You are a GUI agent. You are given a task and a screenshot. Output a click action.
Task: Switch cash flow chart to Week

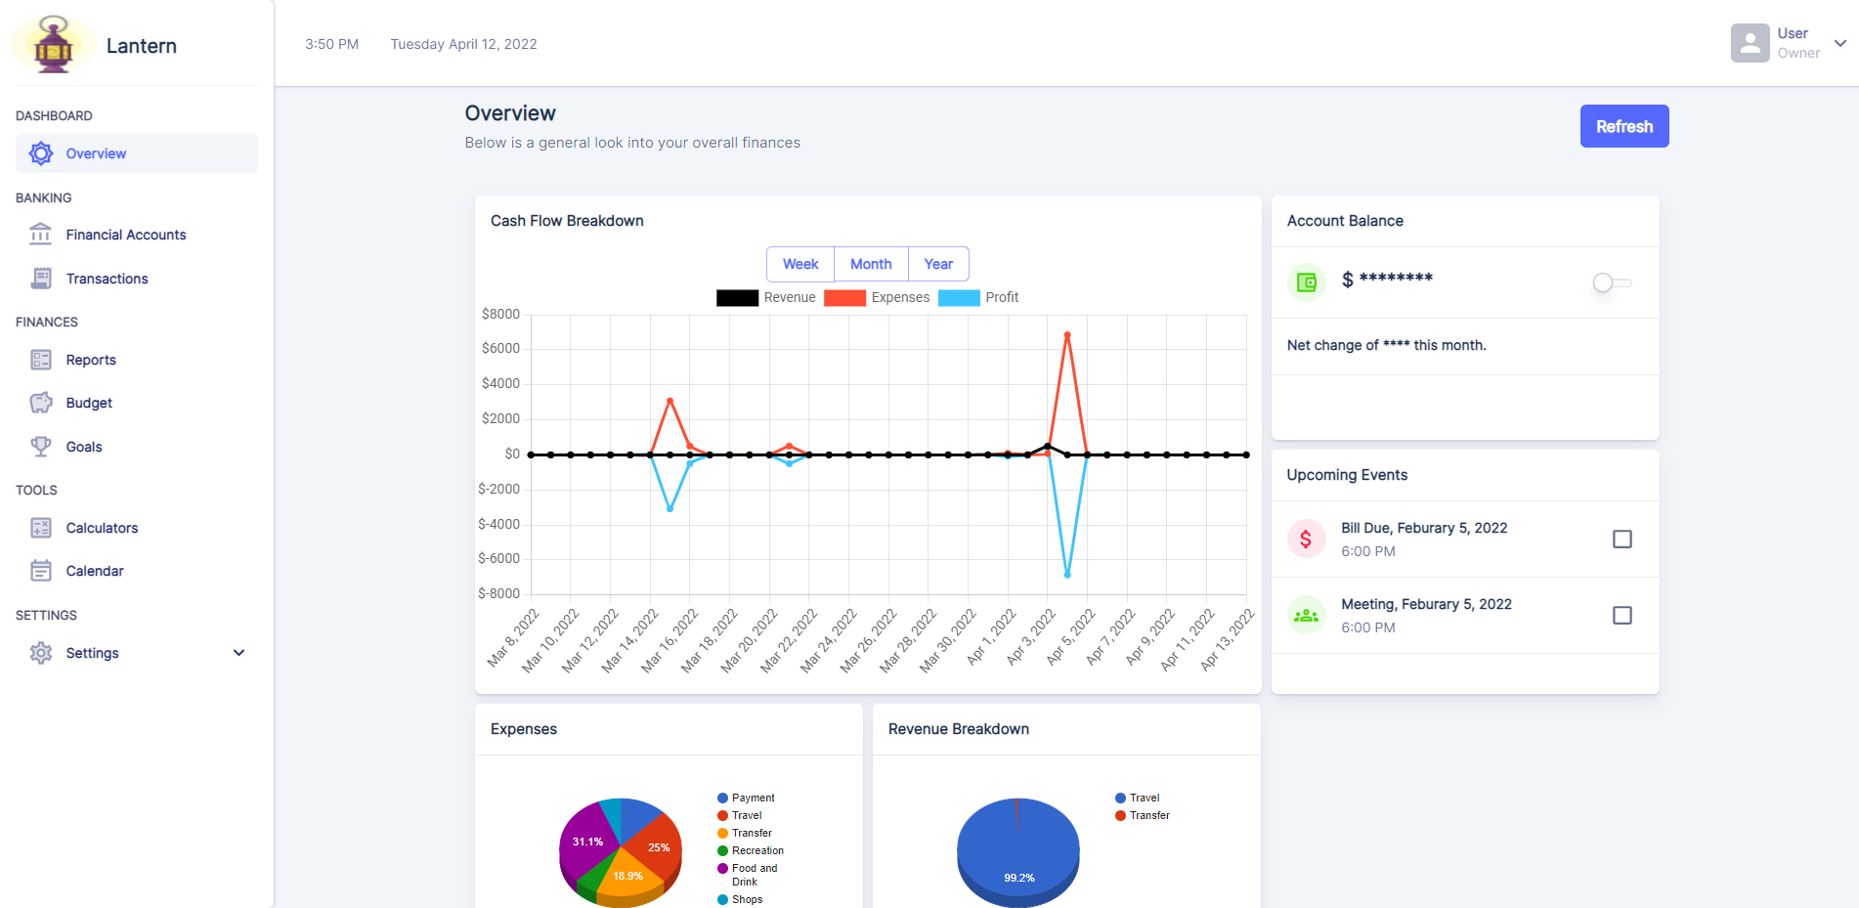point(800,264)
